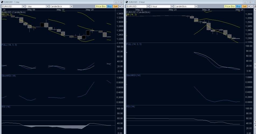256x134 pixels.
Task: Click the May 13 date marker on the 1 day chart
Action: 60,10
